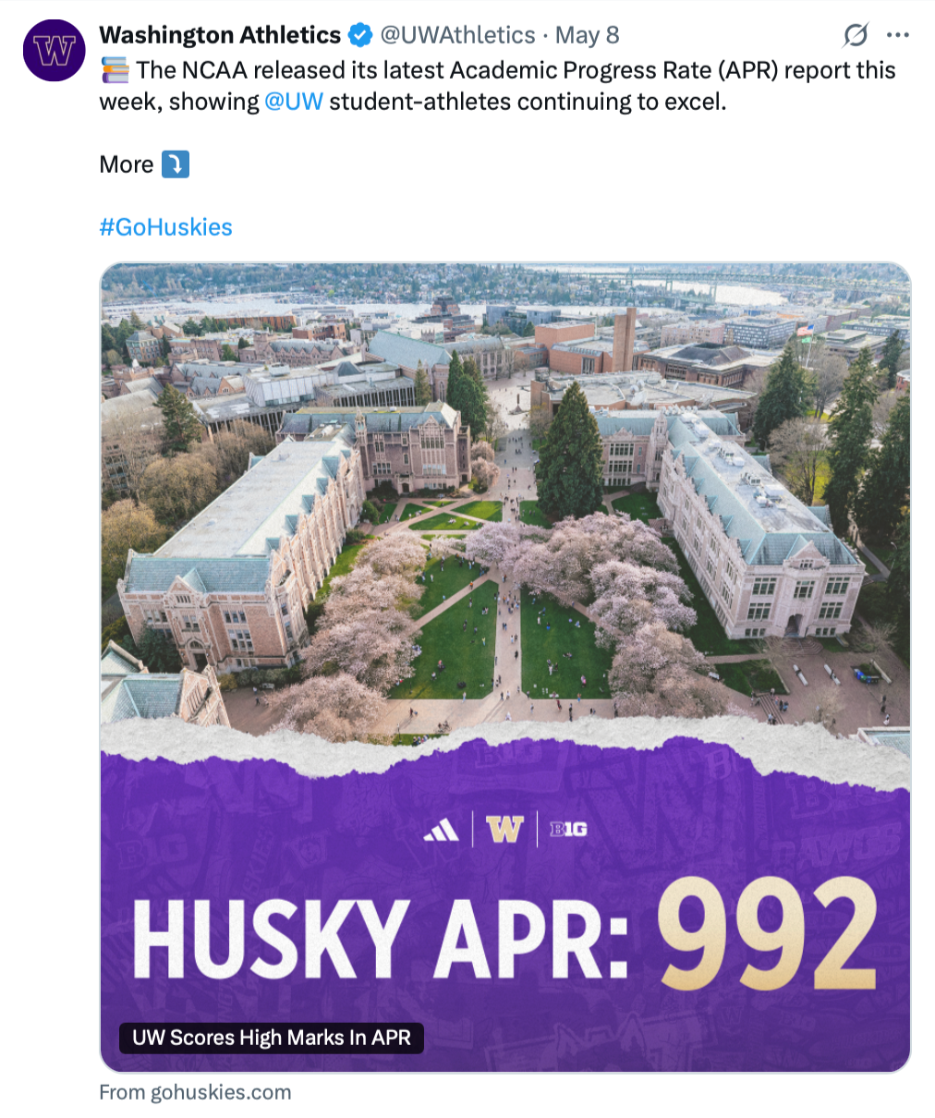Open the May 8 post timestamp
Image resolution: width=935 pixels, height=1118 pixels.
[587, 35]
